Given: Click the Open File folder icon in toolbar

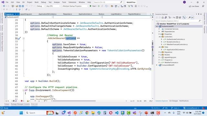Looking at the screenshot, I should coord(17,6).
